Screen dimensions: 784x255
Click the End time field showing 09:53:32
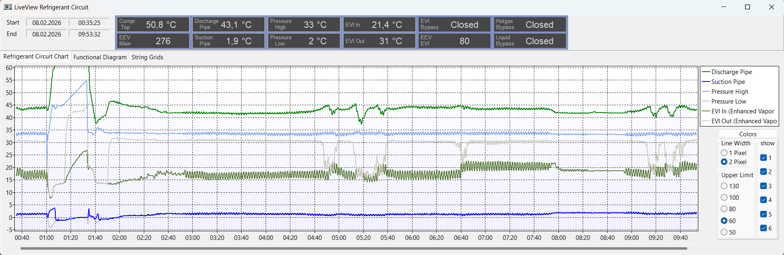click(x=89, y=34)
